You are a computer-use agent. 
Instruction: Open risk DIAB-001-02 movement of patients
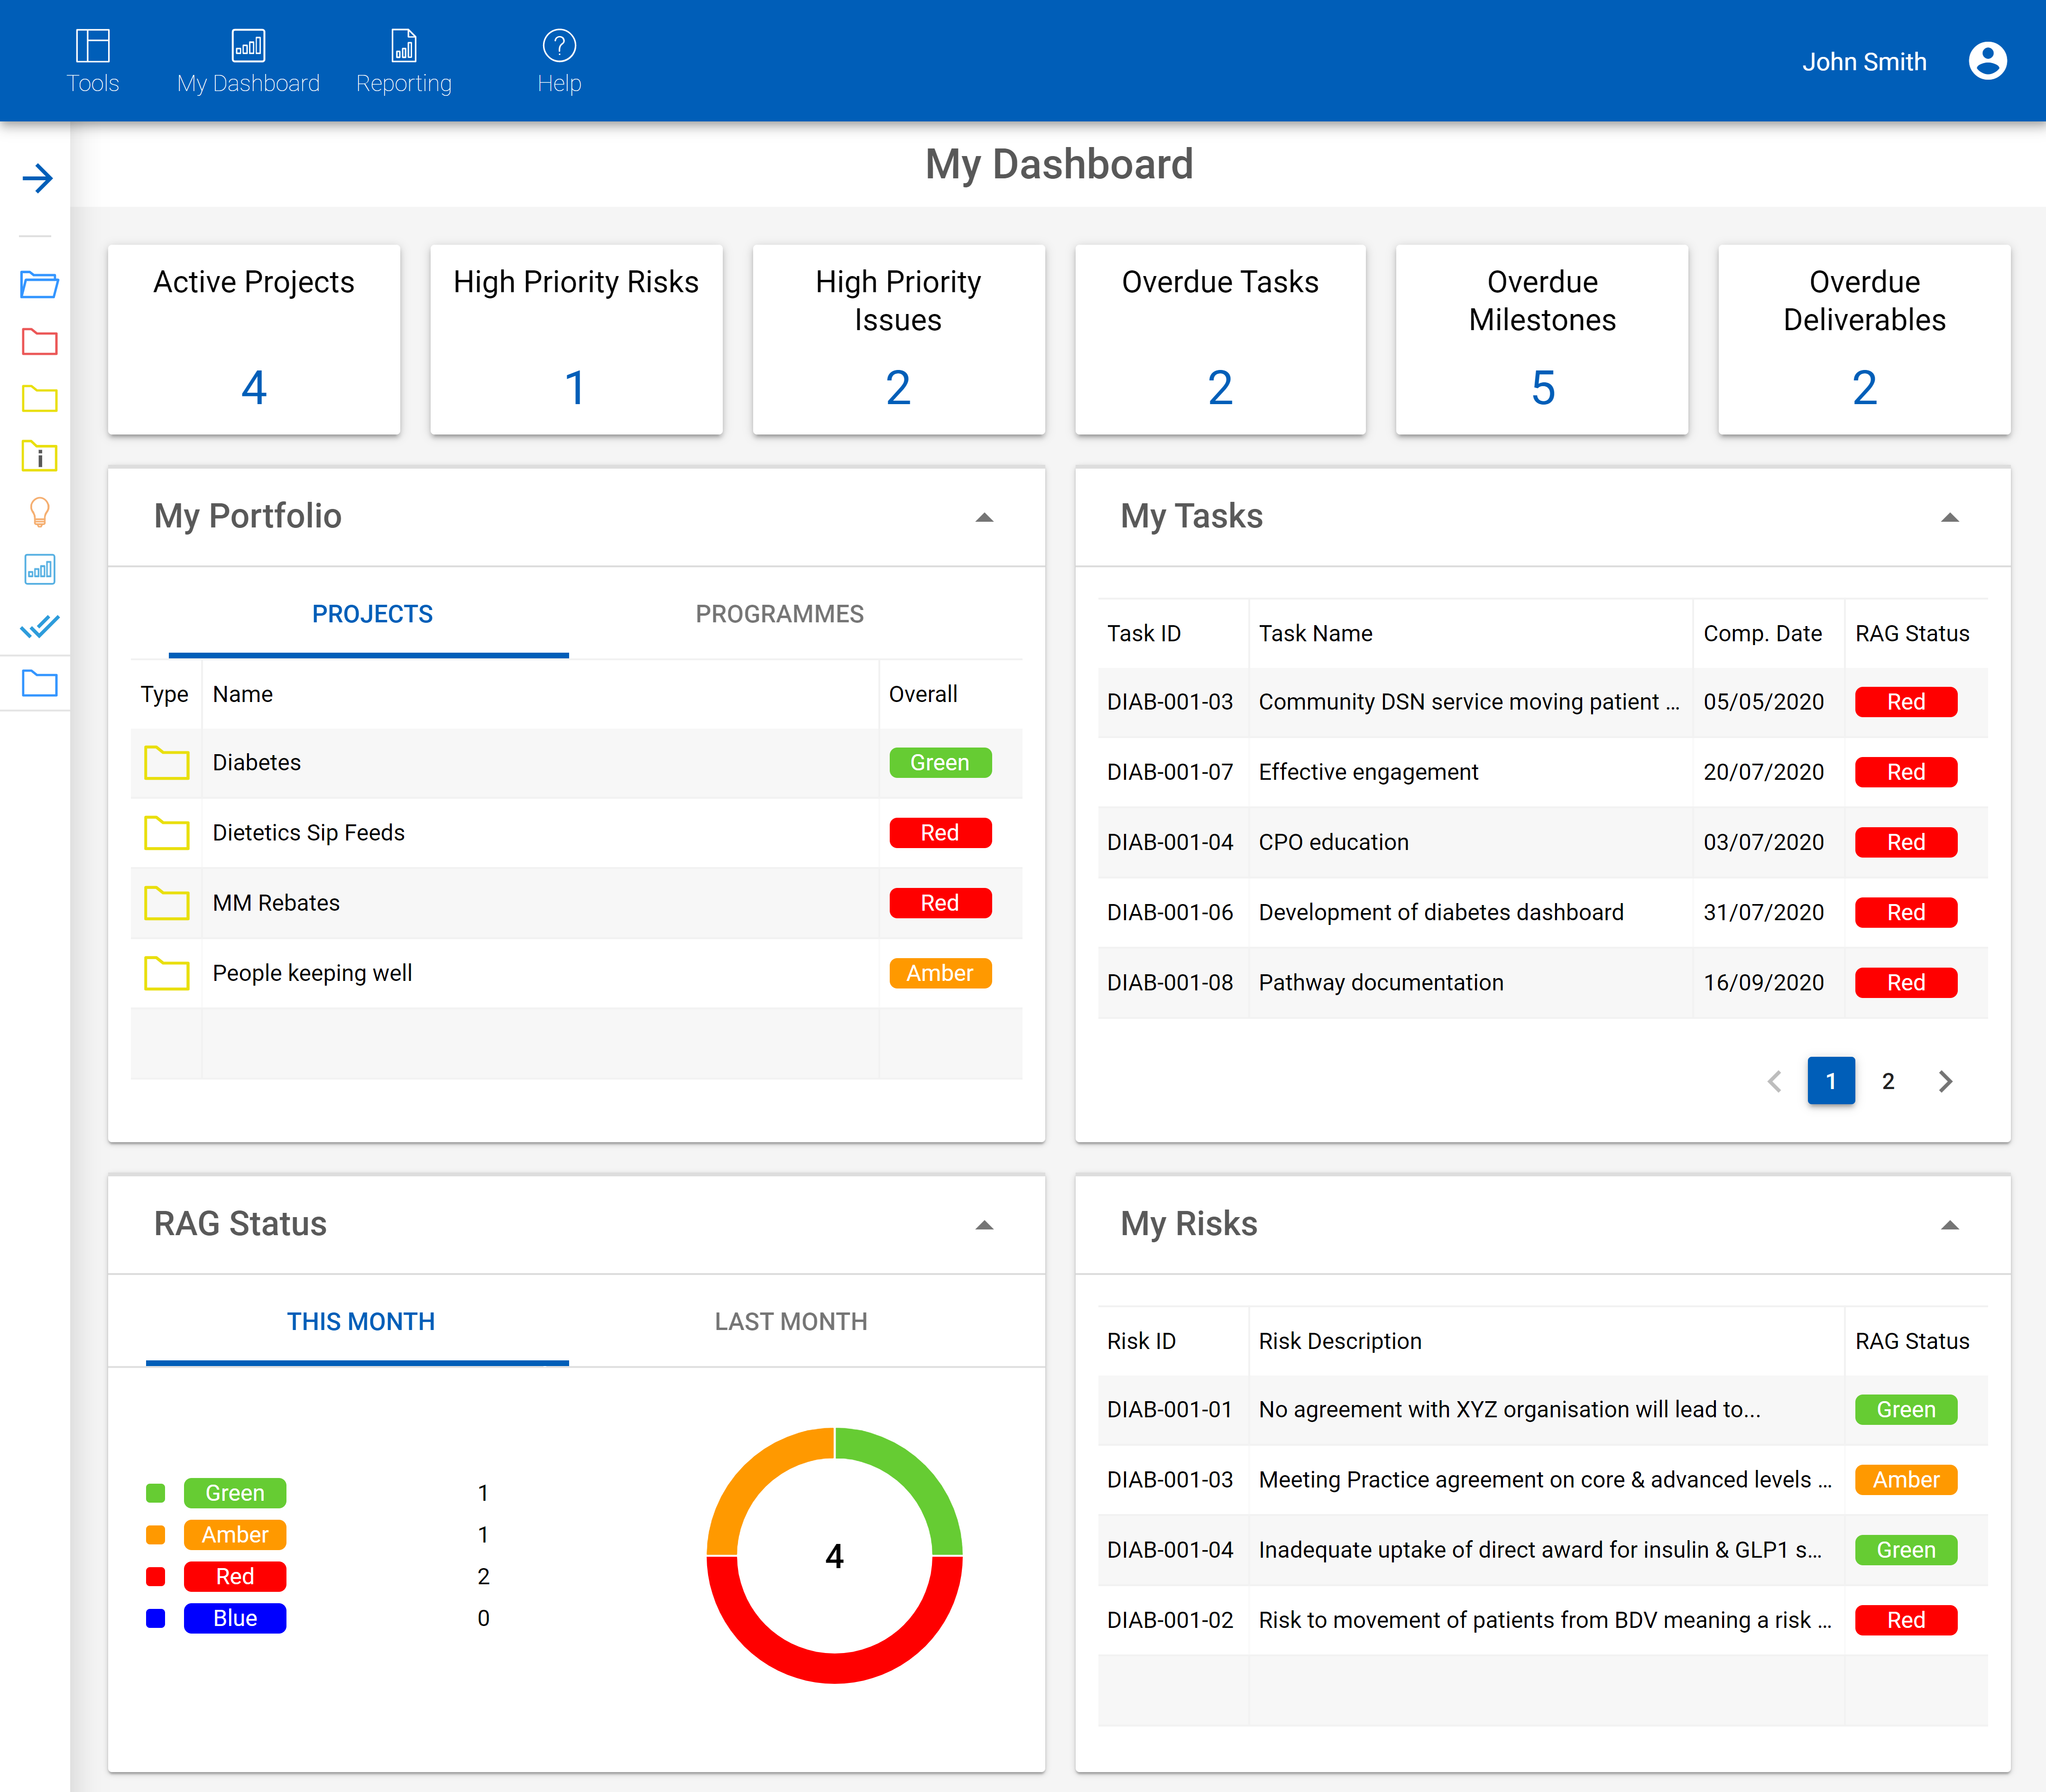click(x=1542, y=1620)
